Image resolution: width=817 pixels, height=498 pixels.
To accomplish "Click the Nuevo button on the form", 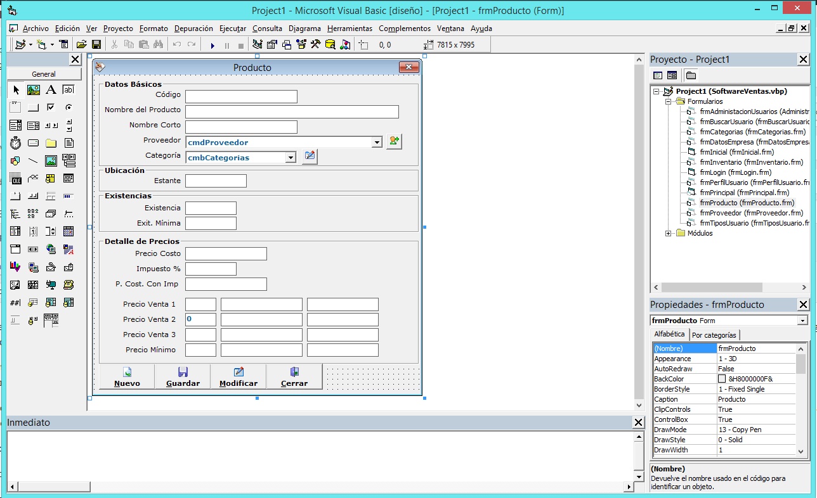I will click(x=127, y=376).
